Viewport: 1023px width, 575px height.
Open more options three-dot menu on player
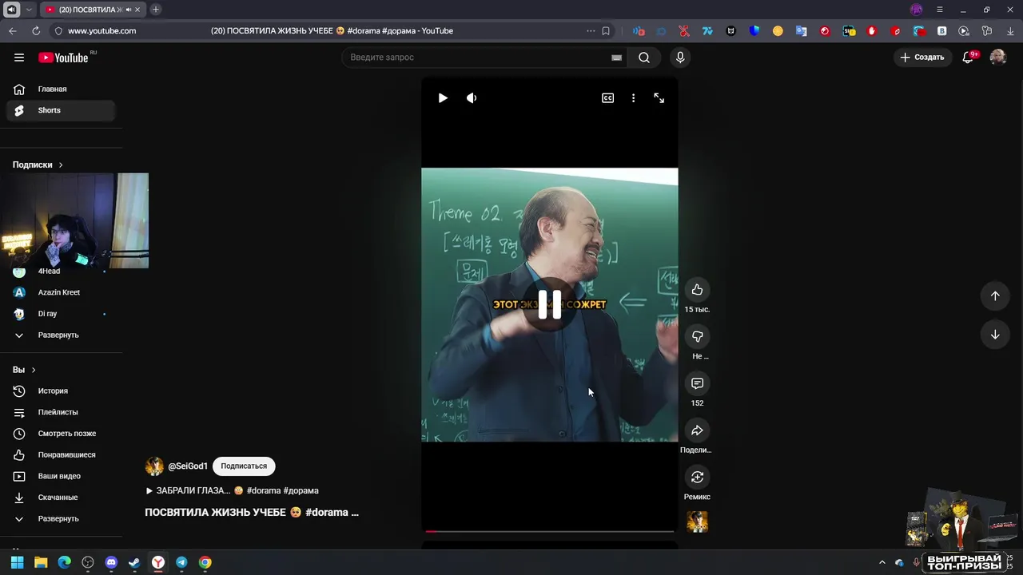coord(633,98)
